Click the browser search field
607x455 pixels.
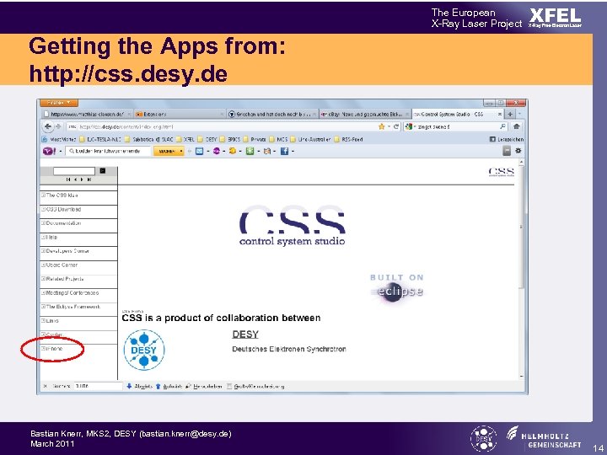point(457,126)
